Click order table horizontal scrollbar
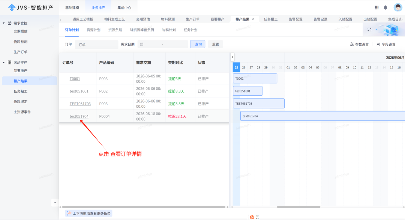The width and height of the screenshot is (405, 220). point(144,207)
